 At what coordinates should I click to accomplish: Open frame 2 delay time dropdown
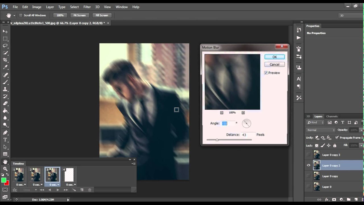(37, 185)
